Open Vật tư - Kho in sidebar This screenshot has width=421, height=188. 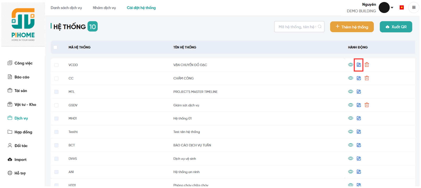click(x=25, y=105)
